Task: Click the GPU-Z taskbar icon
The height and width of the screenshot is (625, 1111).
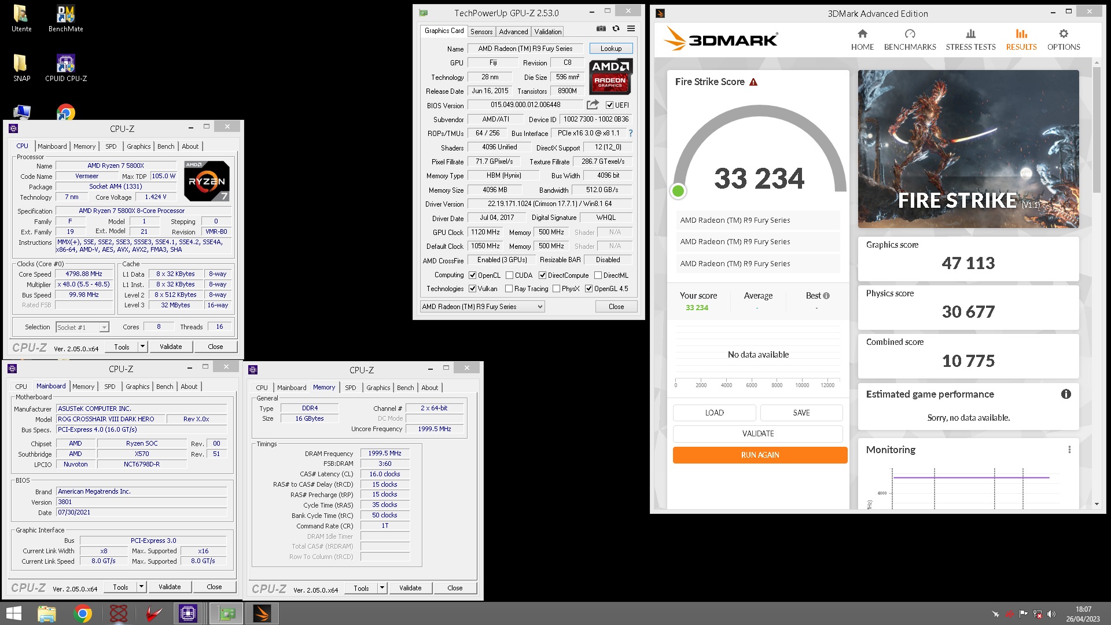Action: (x=226, y=613)
